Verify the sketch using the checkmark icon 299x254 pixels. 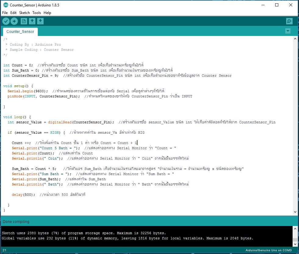click(x=6, y=21)
